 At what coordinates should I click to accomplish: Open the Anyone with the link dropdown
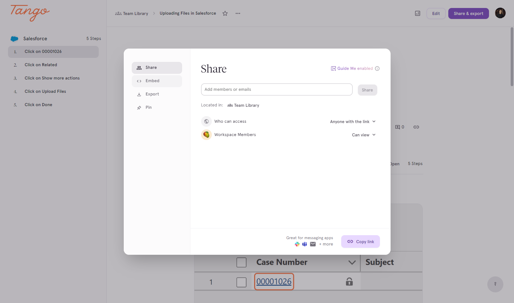[x=353, y=122]
